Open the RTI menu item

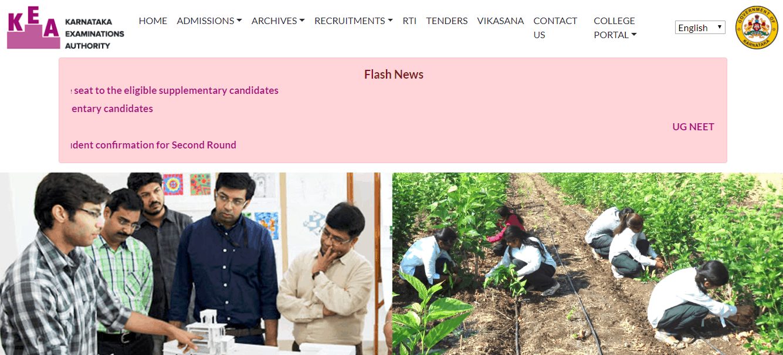point(409,21)
